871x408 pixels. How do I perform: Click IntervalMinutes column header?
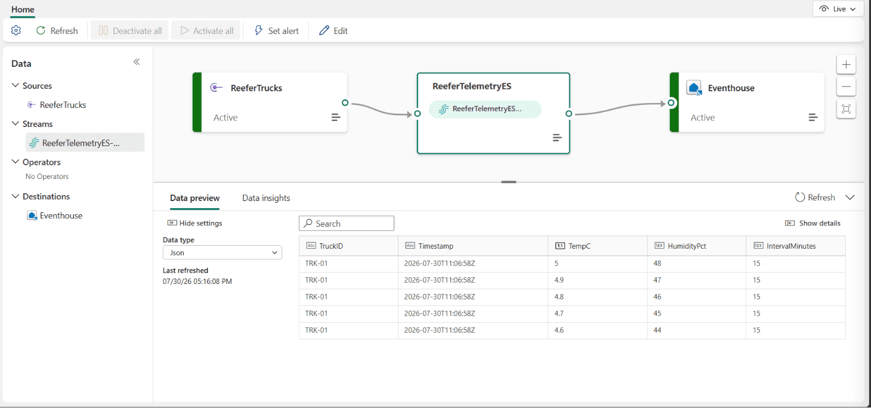coord(796,246)
